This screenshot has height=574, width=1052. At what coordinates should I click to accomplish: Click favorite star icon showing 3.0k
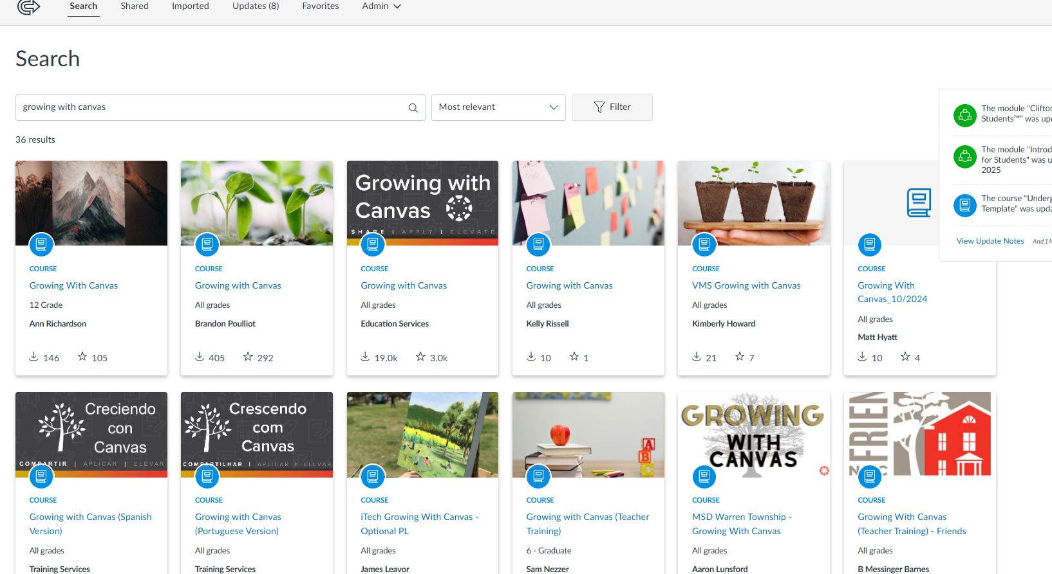coord(420,356)
